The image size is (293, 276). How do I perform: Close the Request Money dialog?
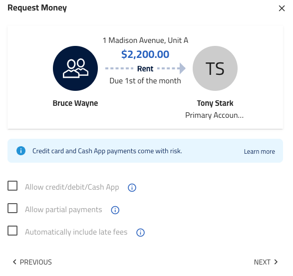tap(282, 8)
